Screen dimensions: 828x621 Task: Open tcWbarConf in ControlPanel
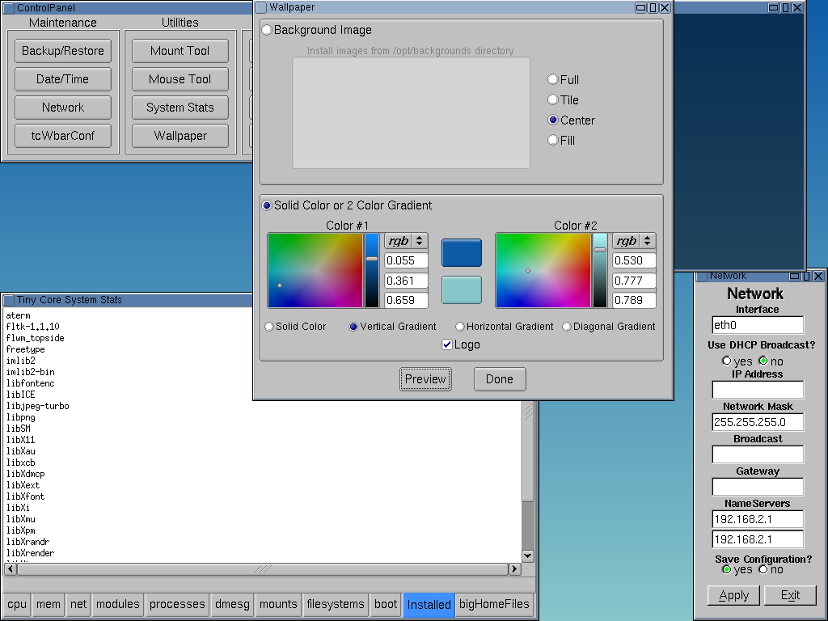click(63, 136)
